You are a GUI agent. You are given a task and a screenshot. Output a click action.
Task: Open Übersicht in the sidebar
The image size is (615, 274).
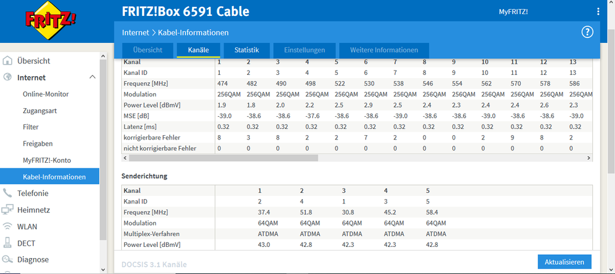point(33,61)
